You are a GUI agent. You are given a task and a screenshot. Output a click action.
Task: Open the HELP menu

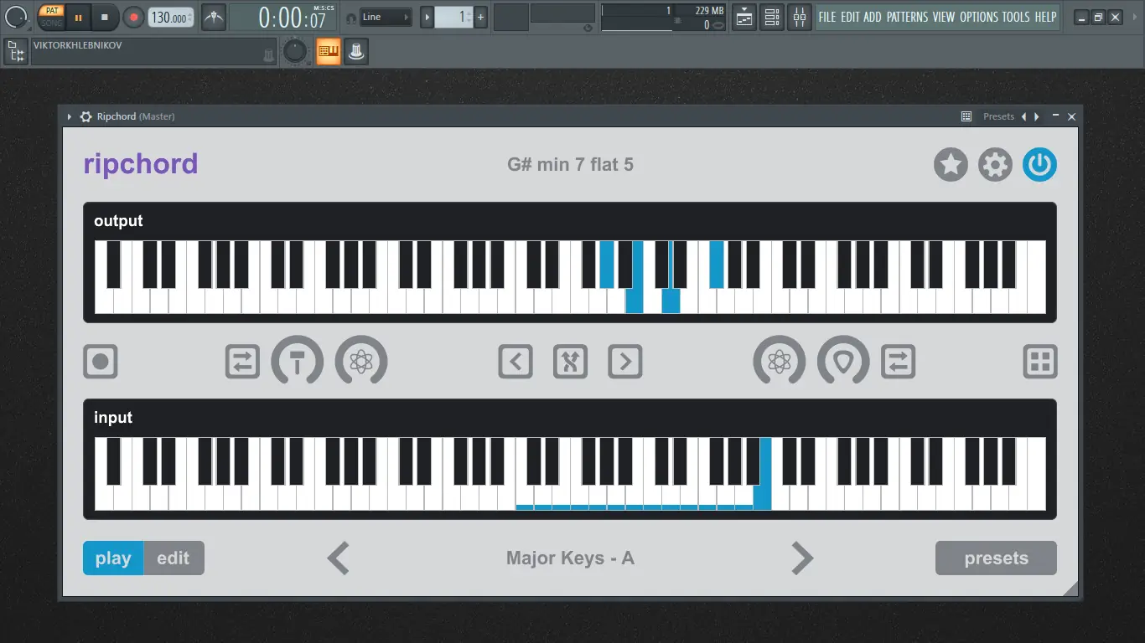(1045, 17)
